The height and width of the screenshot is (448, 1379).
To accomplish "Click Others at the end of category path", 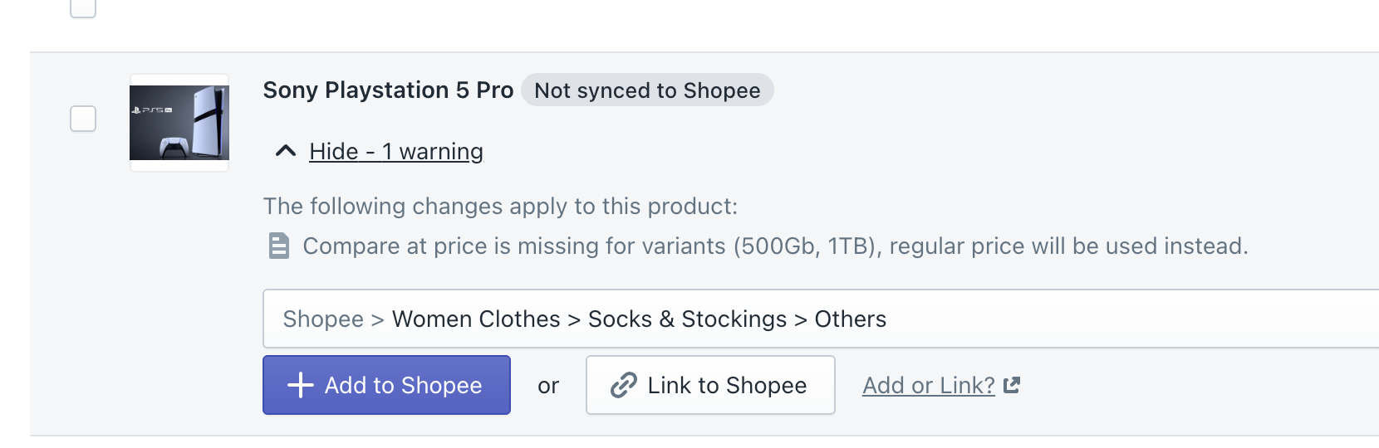I will [x=850, y=319].
